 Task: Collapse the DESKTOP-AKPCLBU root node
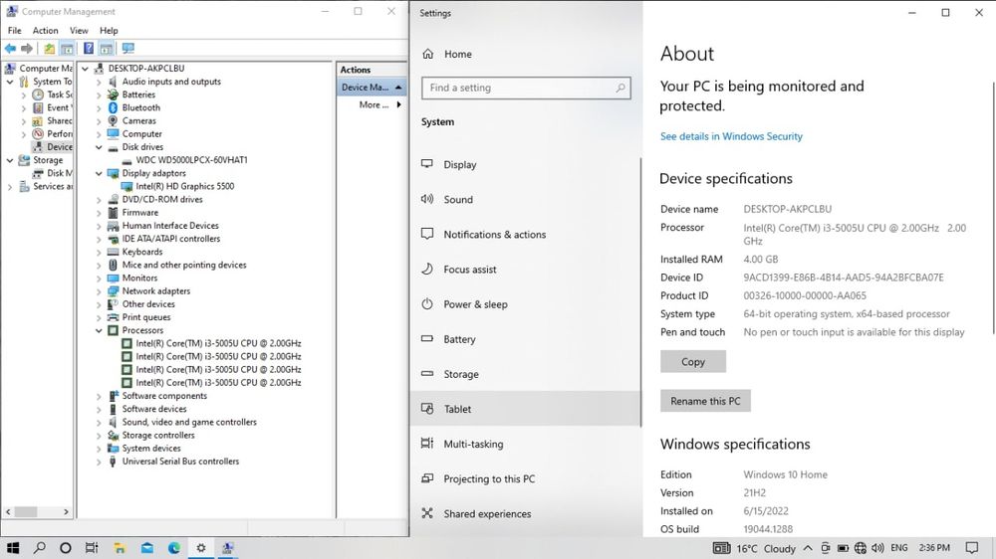pyautogui.click(x=85, y=69)
